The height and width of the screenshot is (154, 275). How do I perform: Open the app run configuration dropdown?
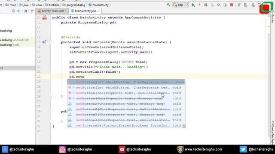click(180, 5)
